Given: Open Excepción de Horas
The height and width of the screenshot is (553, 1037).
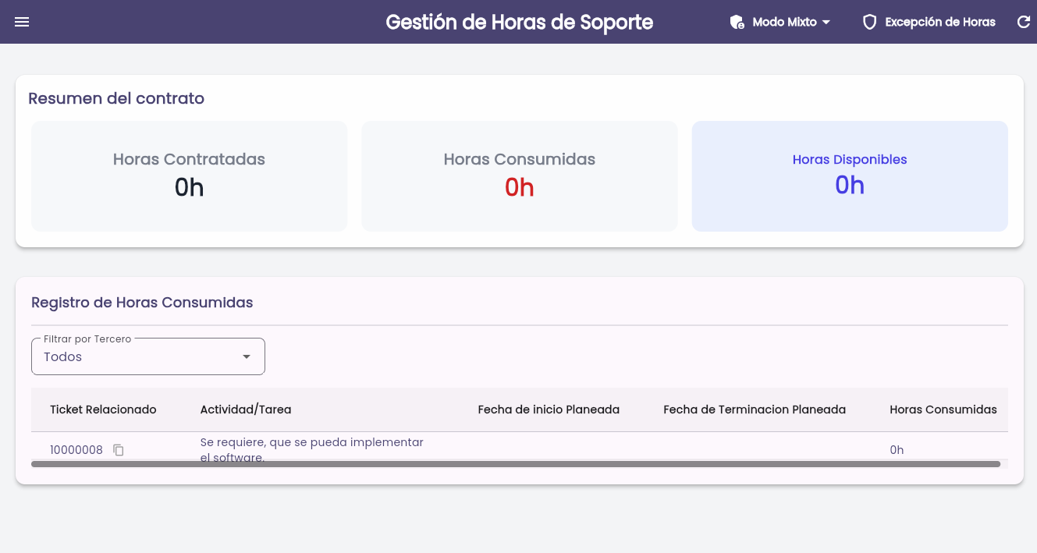Looking at the screenshot, I should [x=929, y=22].
